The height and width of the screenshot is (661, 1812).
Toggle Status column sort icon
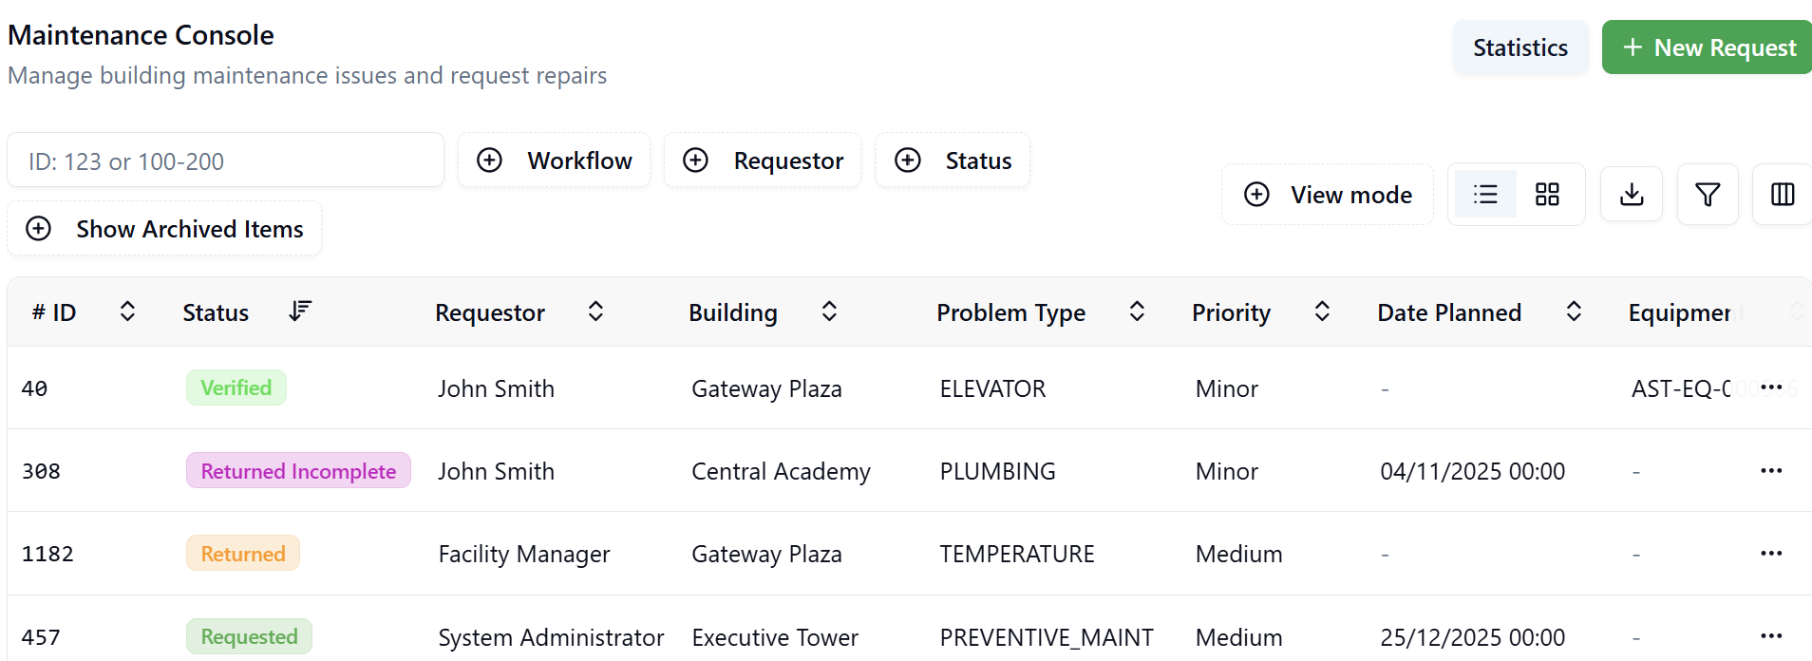(300, 312)
